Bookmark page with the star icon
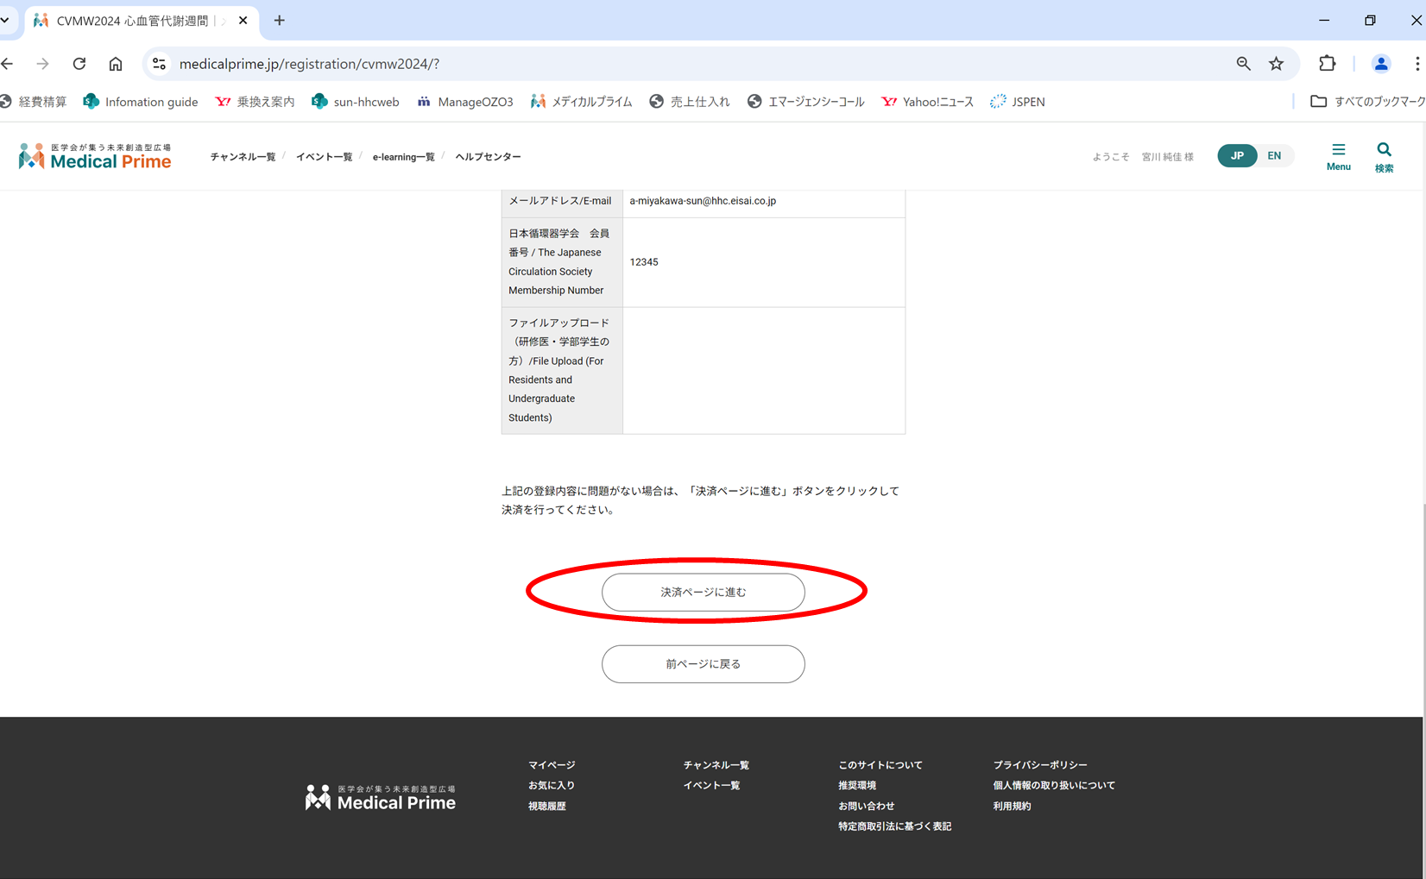Viewport: 1426px width, 879px height. [x=1276, y=64]
